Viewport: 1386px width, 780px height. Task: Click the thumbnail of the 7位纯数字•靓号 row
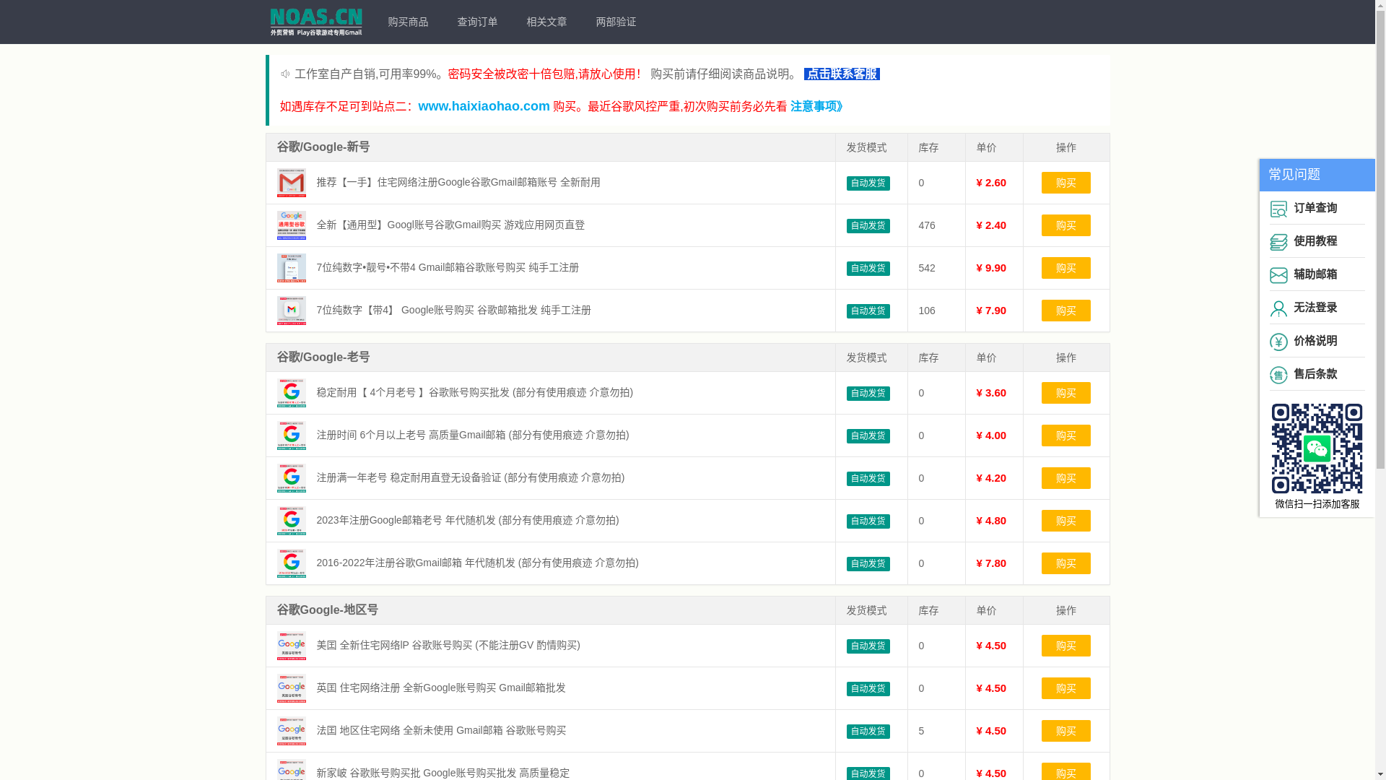292,268
